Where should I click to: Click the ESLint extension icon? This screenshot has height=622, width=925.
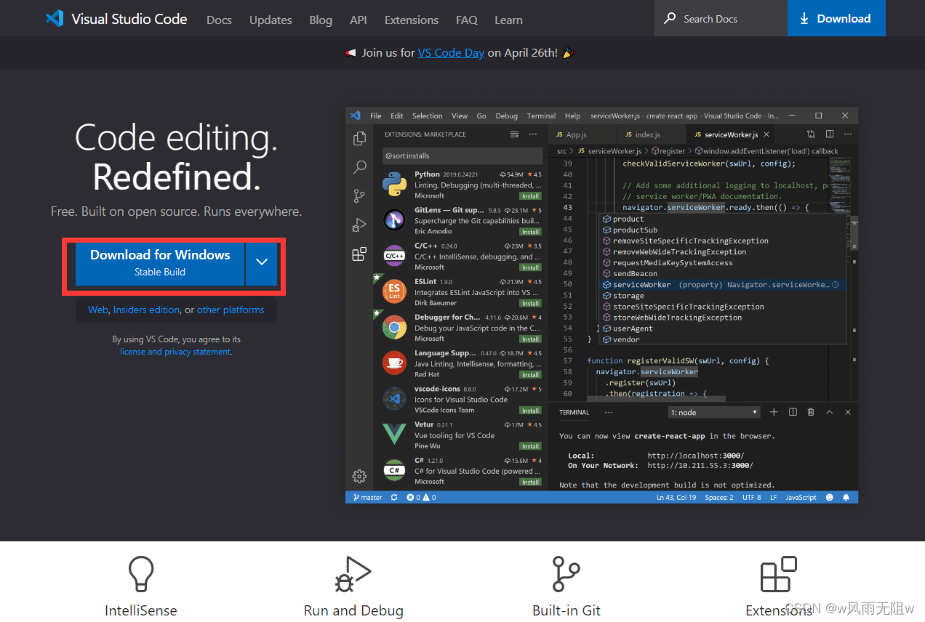point(394,291)
